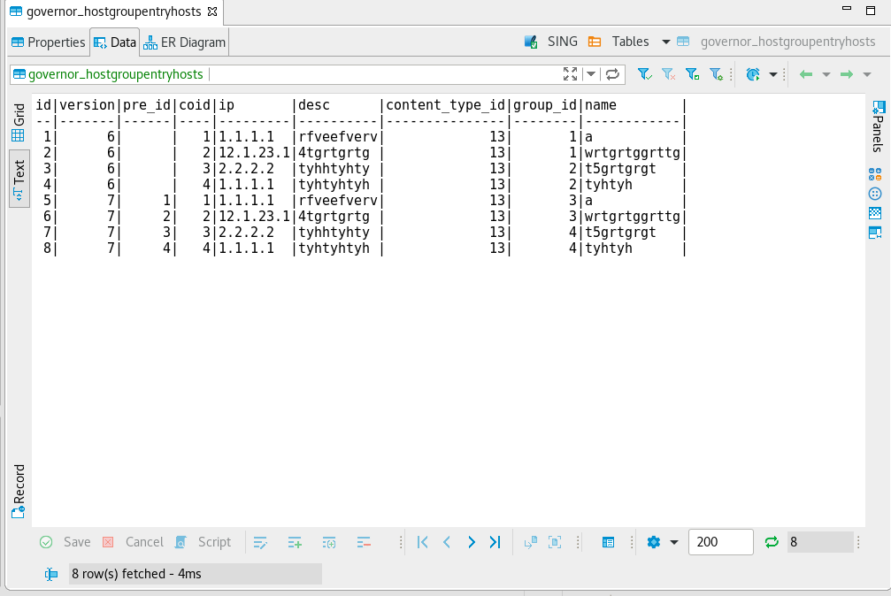Click the 'rfveefverv' desc value in row 1
The height and width of the screenshot is (596, 891).
pyautogui.click(x=337, y=137)
